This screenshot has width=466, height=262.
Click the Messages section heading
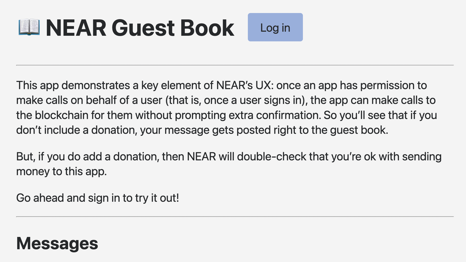coord(57,243)
